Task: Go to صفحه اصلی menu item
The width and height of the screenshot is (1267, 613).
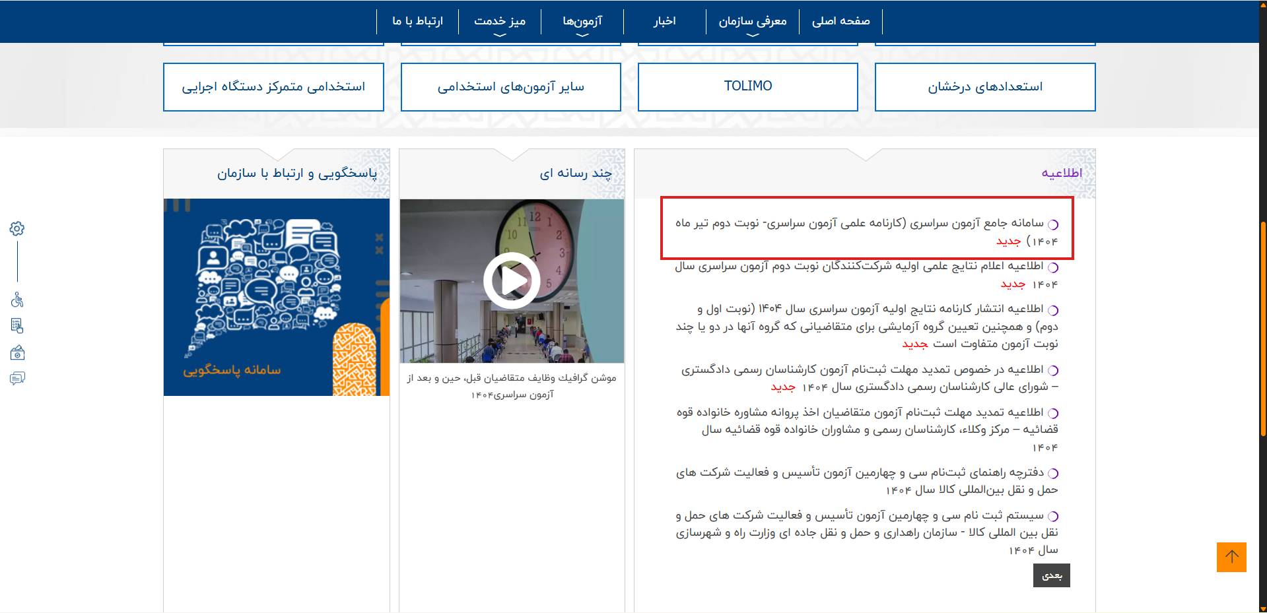Action: [840, 21]
